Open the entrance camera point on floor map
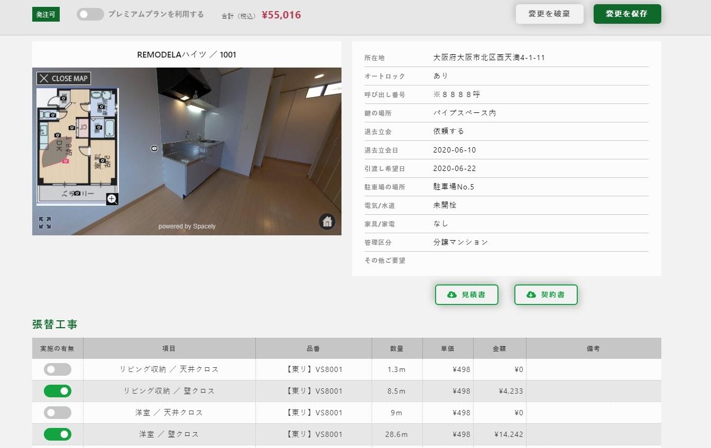Image resolution: width=711 pixels, height=448 pixels. point(63,98)
